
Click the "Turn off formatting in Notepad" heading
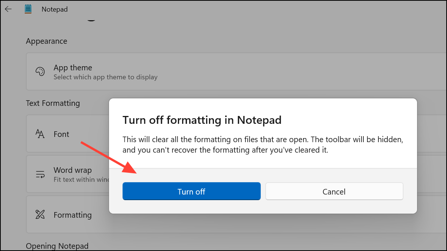pos(202,120)
